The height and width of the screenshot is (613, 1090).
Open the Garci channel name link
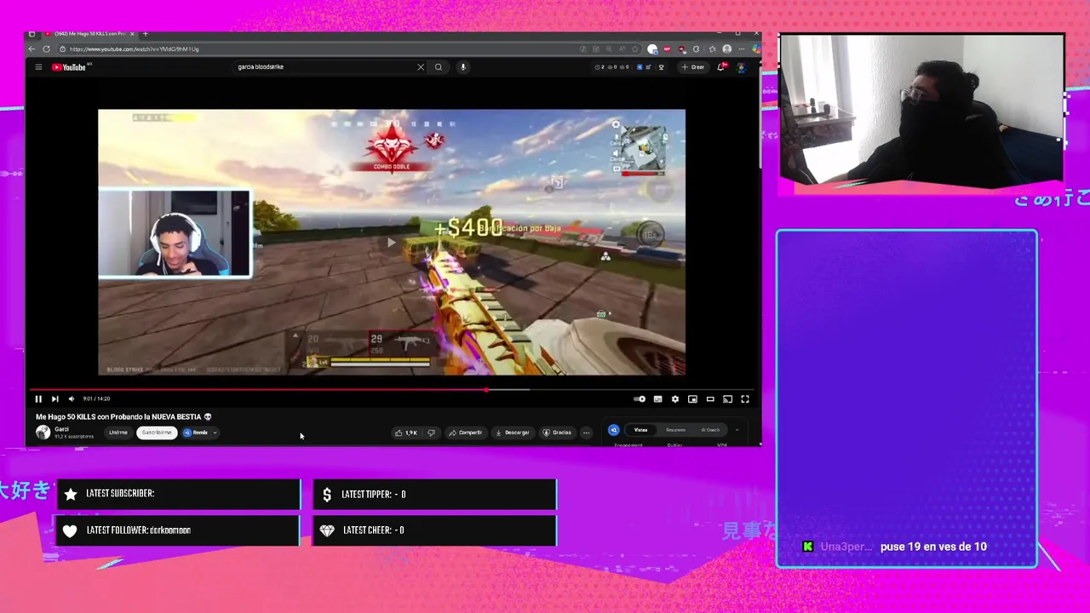pyautogui.click(x=61, y=429)
